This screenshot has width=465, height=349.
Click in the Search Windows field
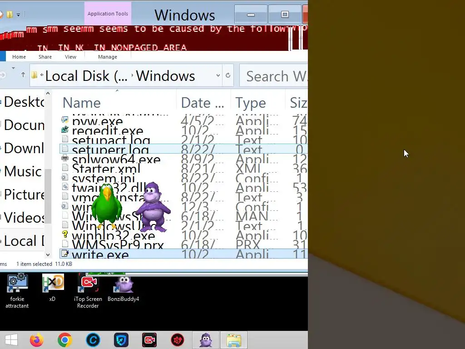tap(274, 76)
